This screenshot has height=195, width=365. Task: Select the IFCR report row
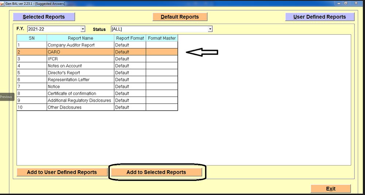click(x=97, y=59)
